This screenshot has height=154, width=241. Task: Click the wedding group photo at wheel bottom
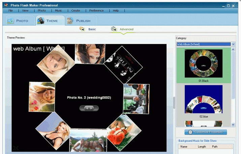click(x=88, y=140)
